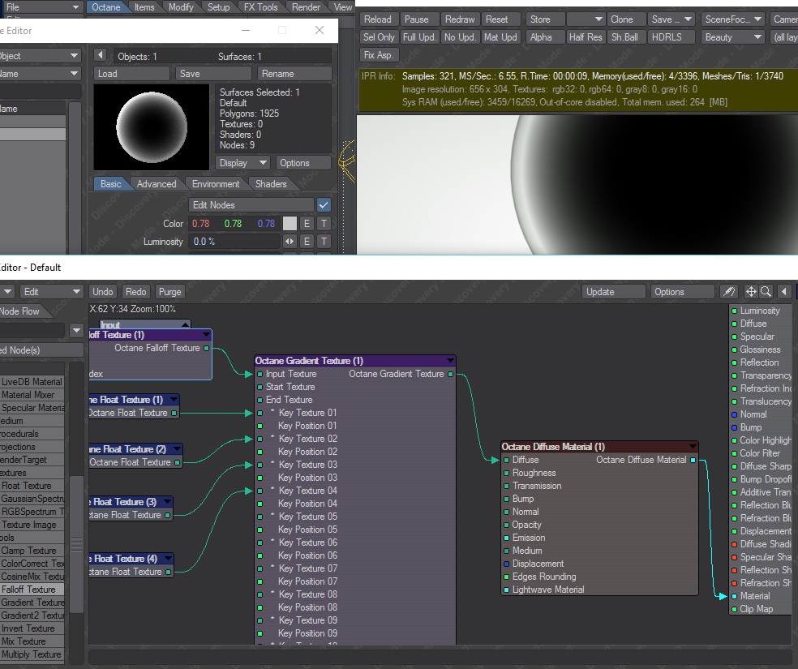Toggle Sh.Ball preview

(624, 37)
